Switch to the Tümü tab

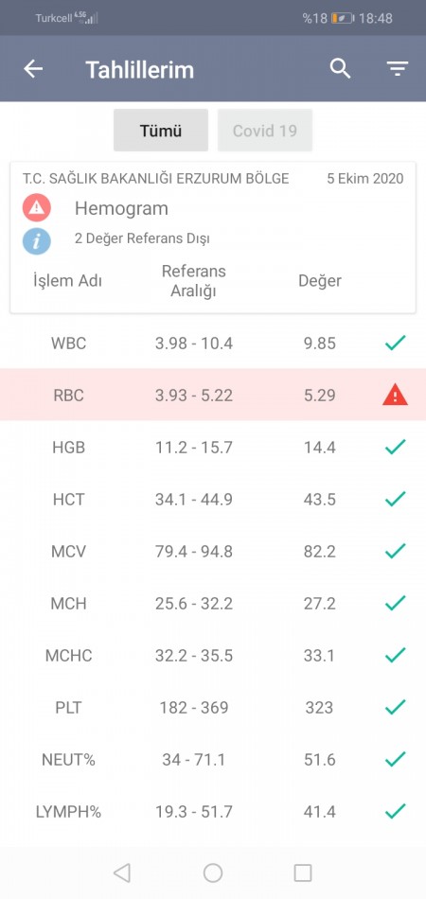tap(161, 131)
